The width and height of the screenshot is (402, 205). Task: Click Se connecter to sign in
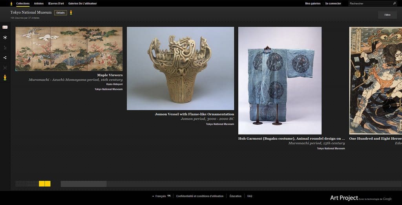(x=333, y=4)
